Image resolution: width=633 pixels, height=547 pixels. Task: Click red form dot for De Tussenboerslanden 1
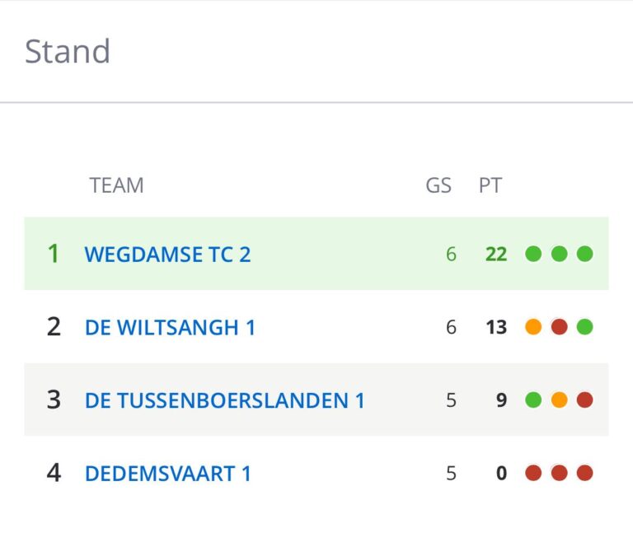click(x=585, y=400)
